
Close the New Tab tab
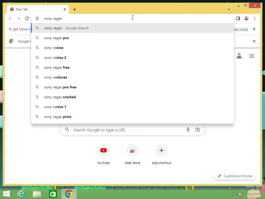64,9
